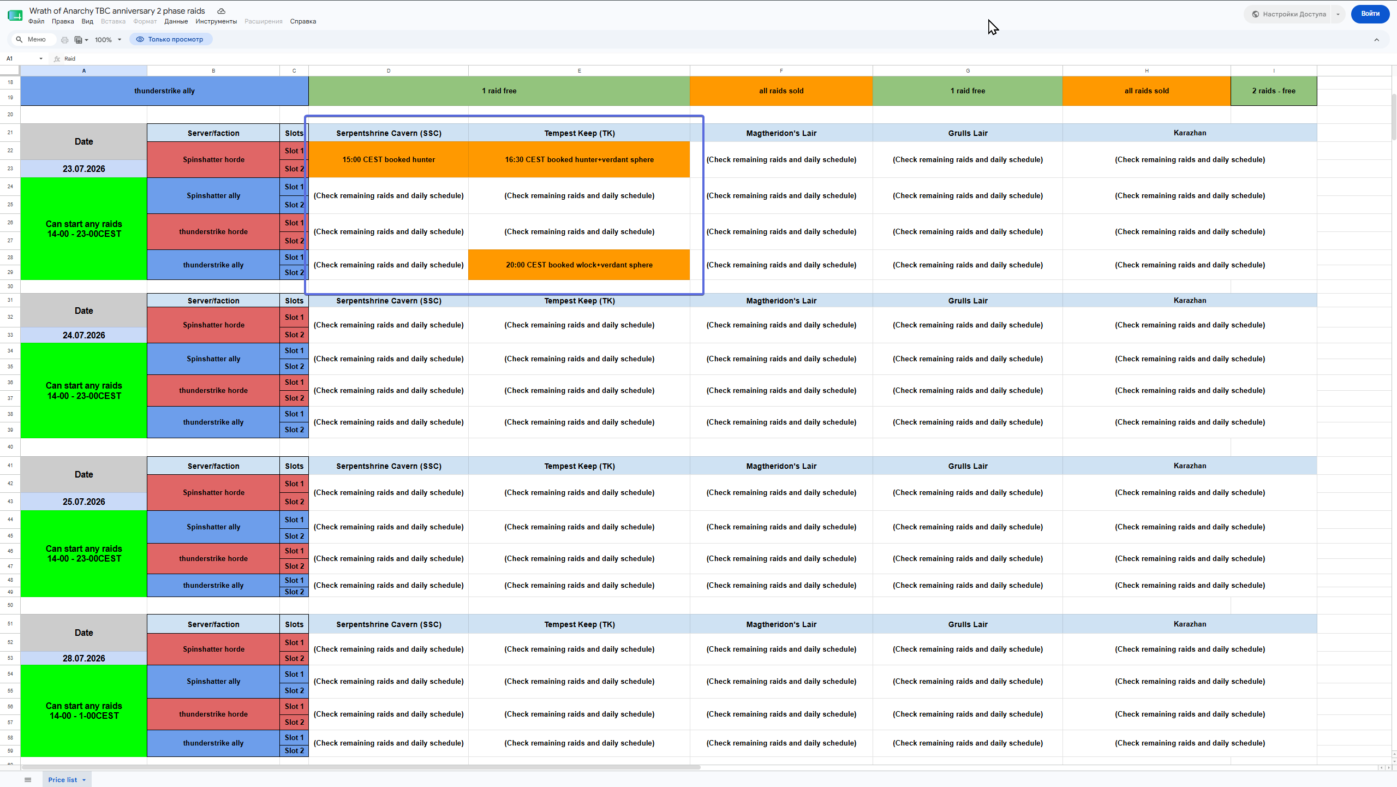Select row 41 header
This screenshot has width=1397, height=787.
pos(10,466)
